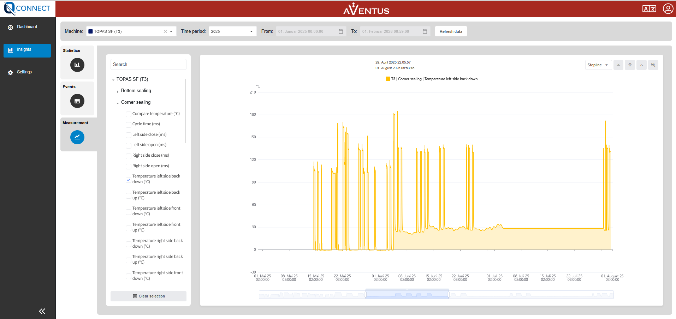Expand the Bottom sealing tree node
The width and height of the screenshot is (676, 319).
pyautogui.click(x=118, y=91)
